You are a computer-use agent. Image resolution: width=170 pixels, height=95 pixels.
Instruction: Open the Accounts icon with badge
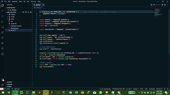[2, 80]
